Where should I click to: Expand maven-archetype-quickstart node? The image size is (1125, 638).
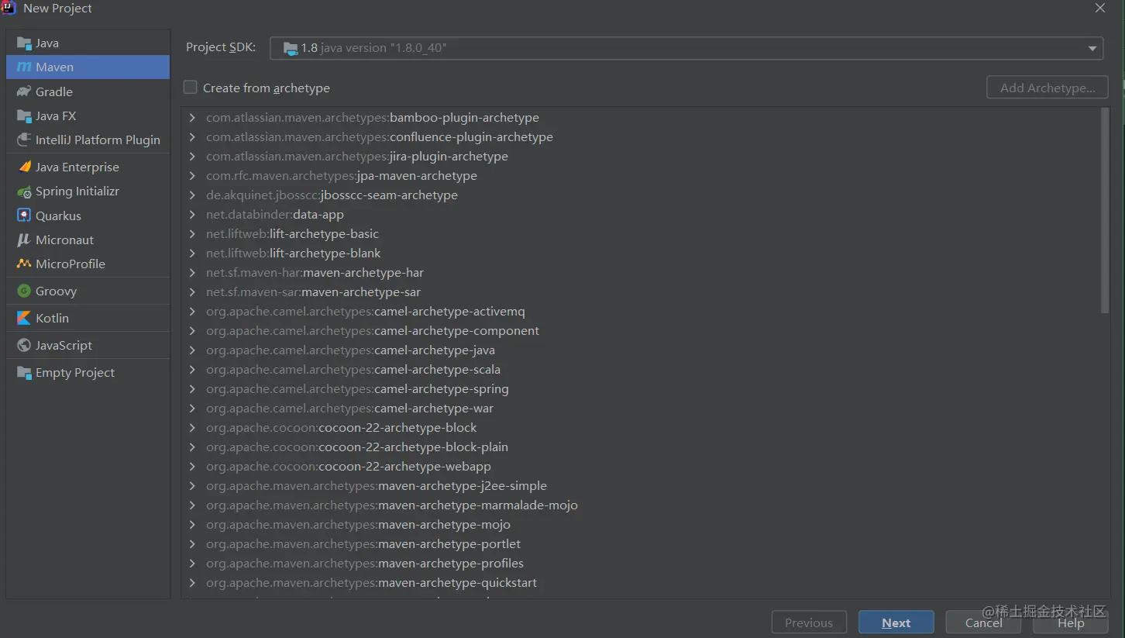pyautogui.click(x=192, y=583)
